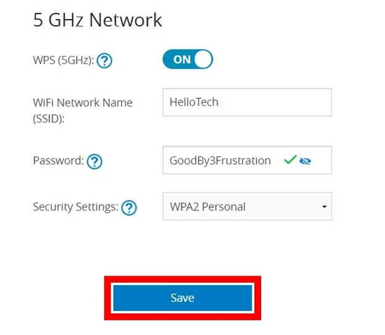Viewport: 385px width, 335px height.
Task: Click the GoodBy3Frustration password text
Action: [x=220, y=160]
